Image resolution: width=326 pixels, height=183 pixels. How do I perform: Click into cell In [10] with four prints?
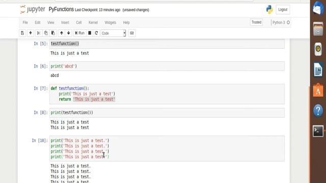pyautogui.click(x=167, y=148)
